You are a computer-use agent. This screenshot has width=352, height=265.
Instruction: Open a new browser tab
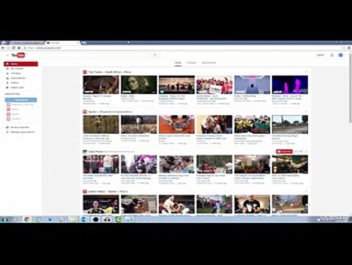84,43
